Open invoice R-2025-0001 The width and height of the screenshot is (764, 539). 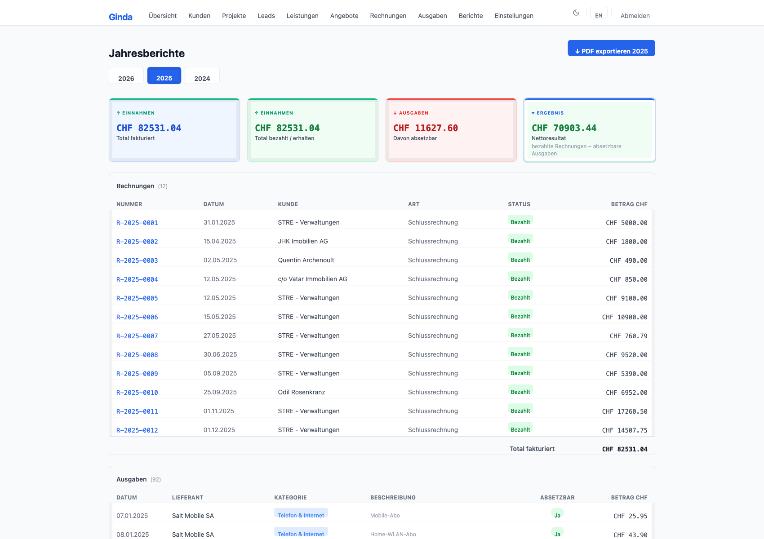pyautogui.click(x=137, y=223)
